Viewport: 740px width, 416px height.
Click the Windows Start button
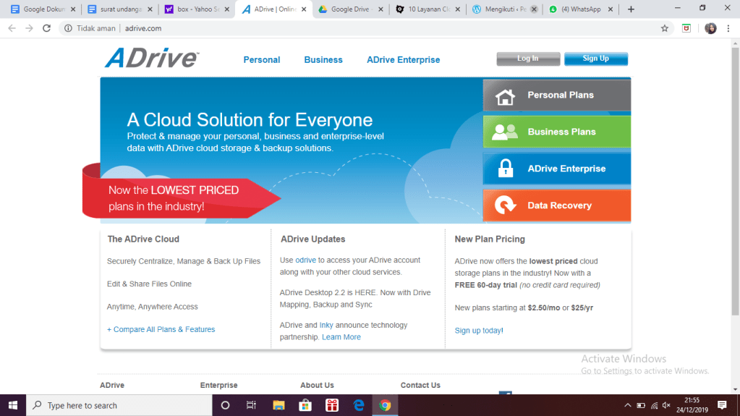tap(13, 405)
